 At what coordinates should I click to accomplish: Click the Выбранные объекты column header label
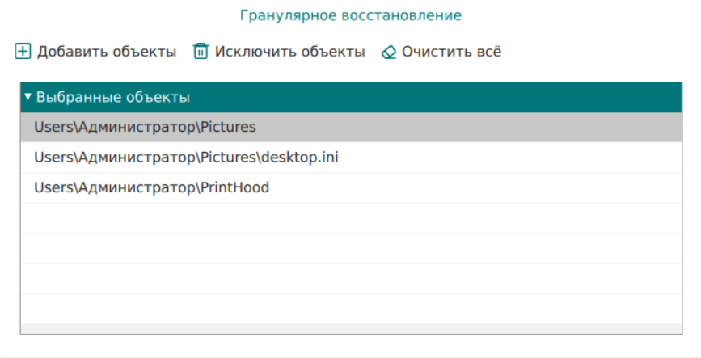coord(113,97)
